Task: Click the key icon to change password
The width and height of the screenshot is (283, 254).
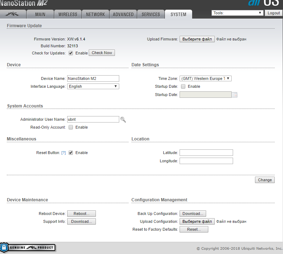Action: click(123, 120)
